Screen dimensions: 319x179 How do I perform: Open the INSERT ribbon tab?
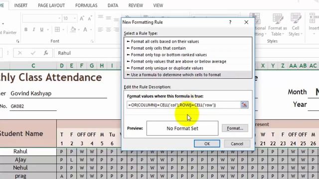click(x=21, y=5)
